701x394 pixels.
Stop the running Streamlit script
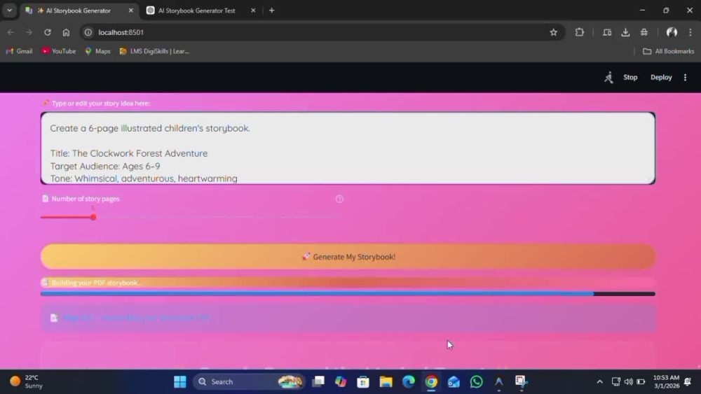630,77
